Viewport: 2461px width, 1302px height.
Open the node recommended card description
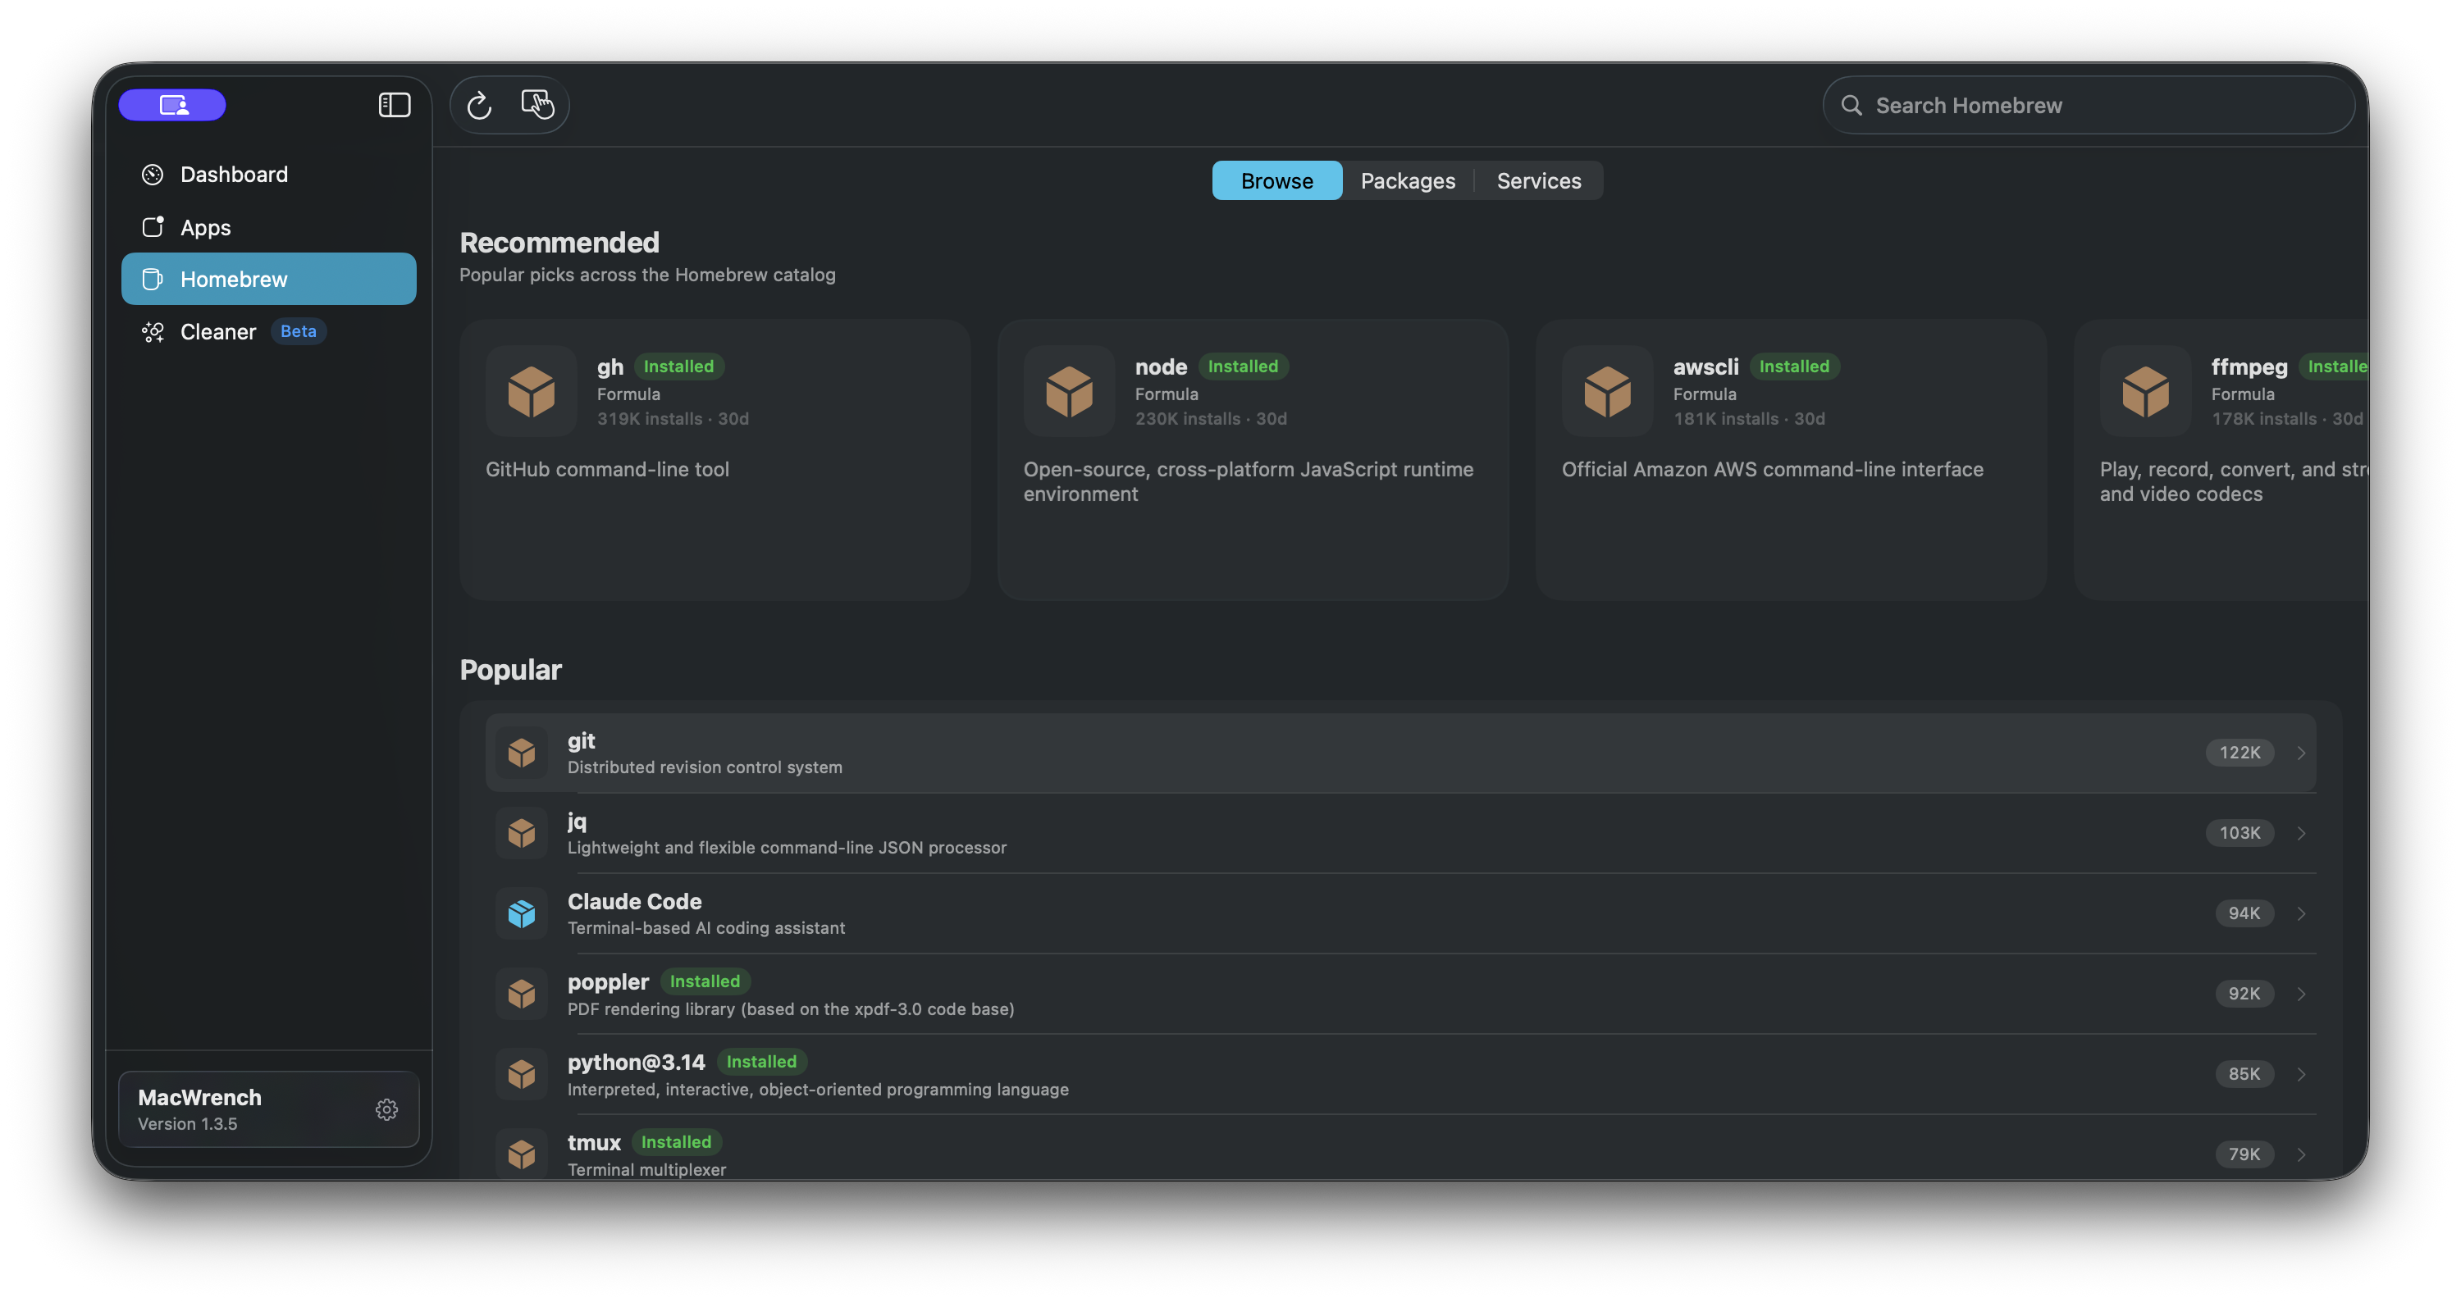[1248, 482]
